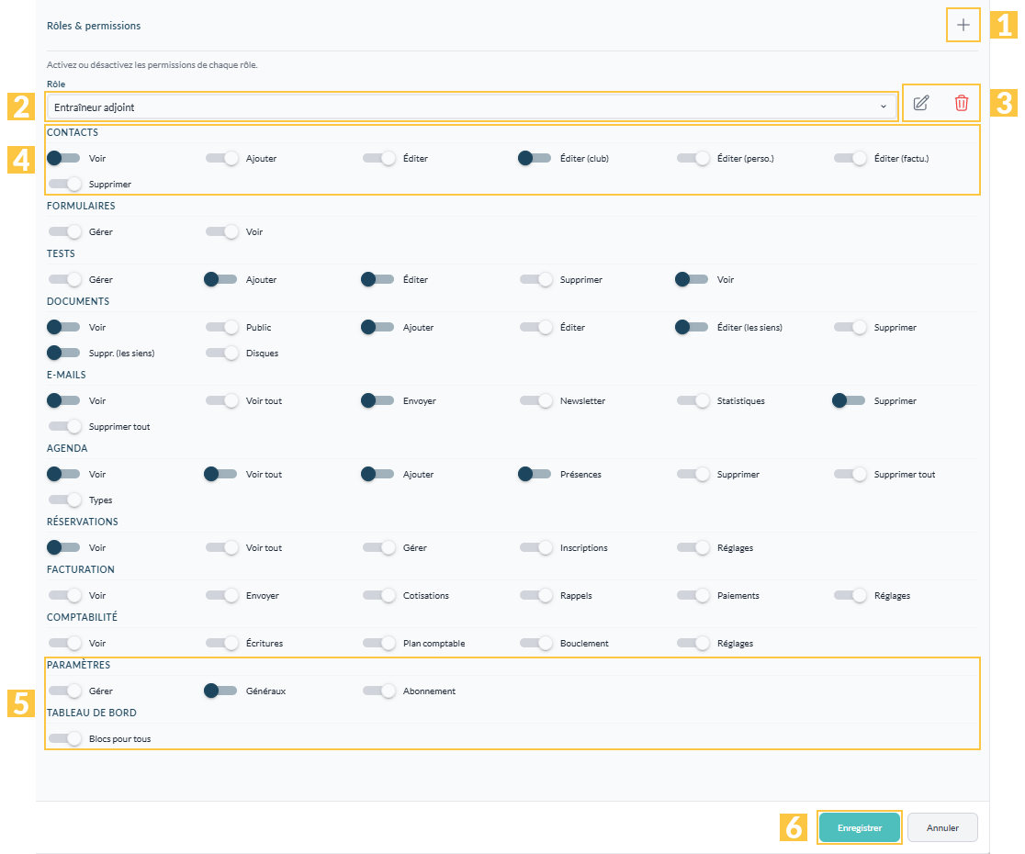Enable the Facturation Paiements permission
This screenshot has height=854, width=1025.
tap(693, 595)
